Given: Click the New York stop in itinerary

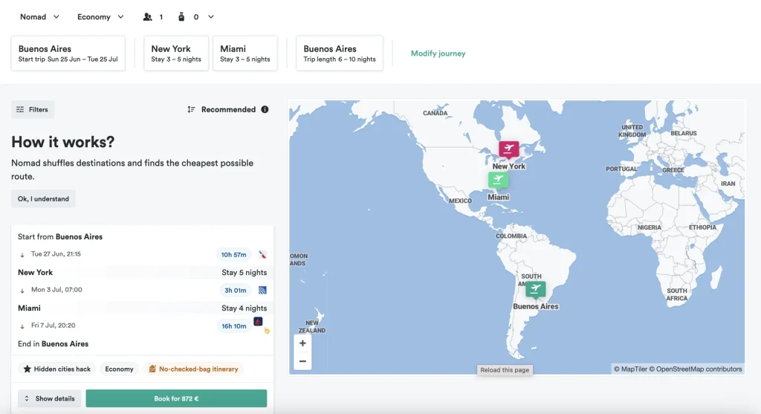Looking at the screenshot, I should click(x=35, y=272).
